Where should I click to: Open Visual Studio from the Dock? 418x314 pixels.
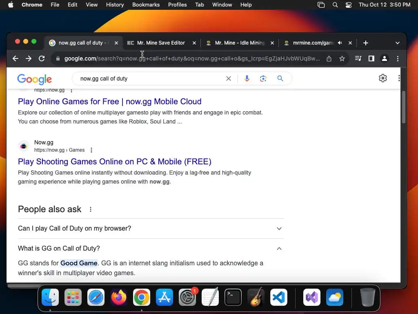pos(311,297)
